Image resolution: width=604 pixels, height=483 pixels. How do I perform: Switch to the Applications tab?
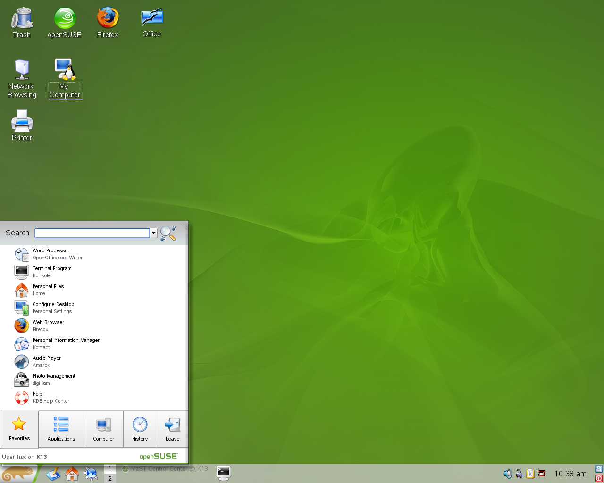(x=61, y=429)
